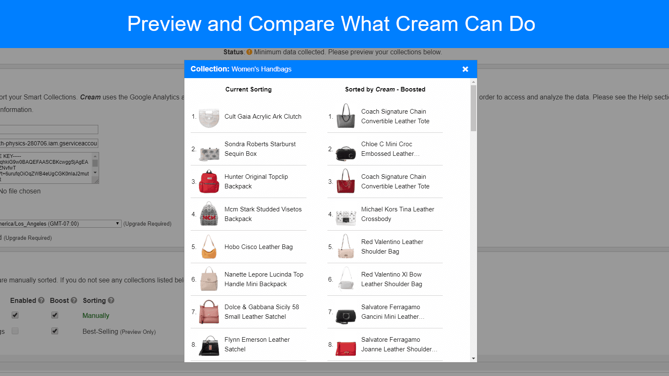Click the Michael Kors Tina Leather Crossbody item

[397, 214]
